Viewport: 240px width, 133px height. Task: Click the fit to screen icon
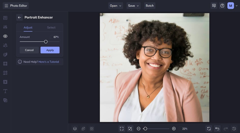[x=122, y=129]
